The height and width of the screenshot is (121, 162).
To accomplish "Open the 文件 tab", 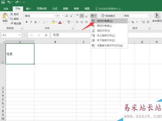I will pyautogui.click(x=6, y=9).
